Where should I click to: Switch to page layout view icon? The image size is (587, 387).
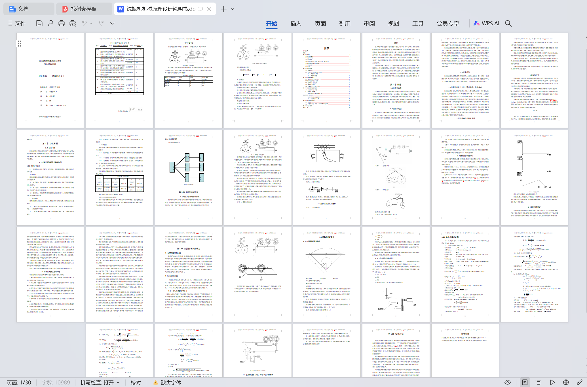pos(525,382)
